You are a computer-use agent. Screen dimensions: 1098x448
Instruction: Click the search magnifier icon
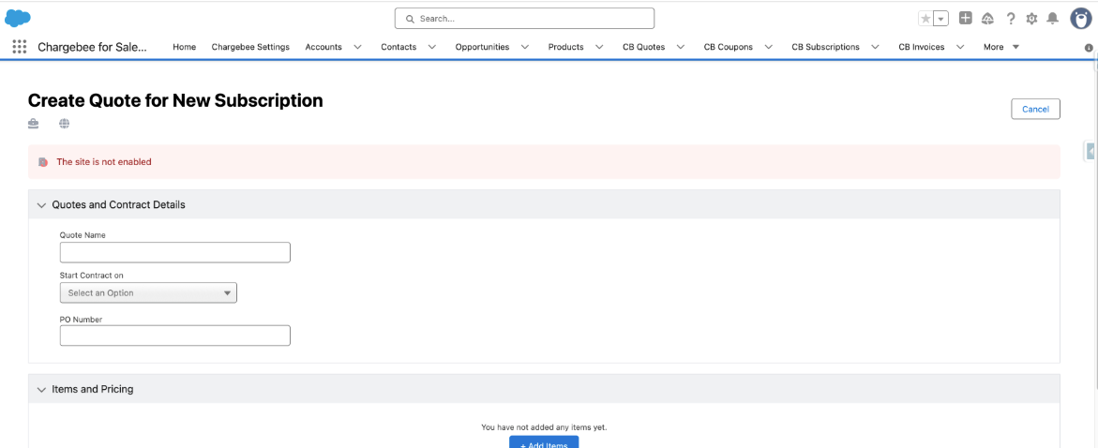point(411,19)
